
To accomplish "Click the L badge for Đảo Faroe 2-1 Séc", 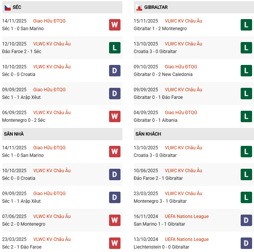I will click(x=114, y=48).
